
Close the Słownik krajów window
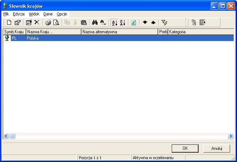231,6
